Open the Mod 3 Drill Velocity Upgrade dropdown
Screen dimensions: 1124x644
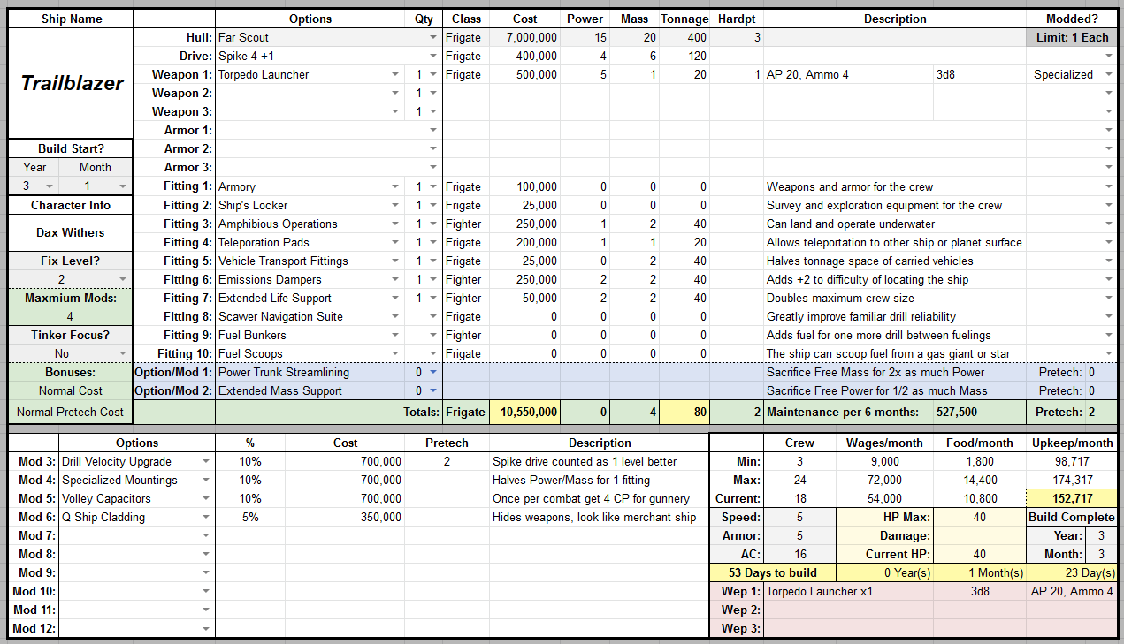pos(206,461)
